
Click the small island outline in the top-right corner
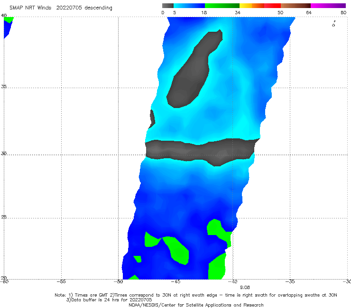point(333,24)
